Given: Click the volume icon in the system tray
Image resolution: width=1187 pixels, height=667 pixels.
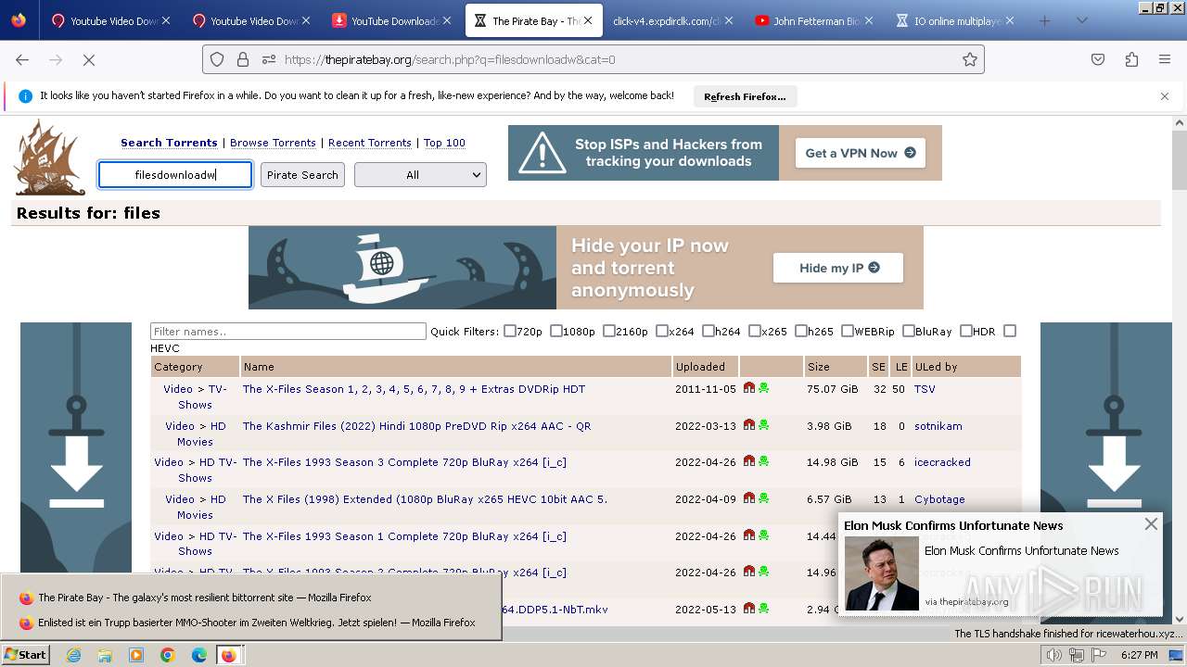Looking at the screenshot, I should (1053, 655).
